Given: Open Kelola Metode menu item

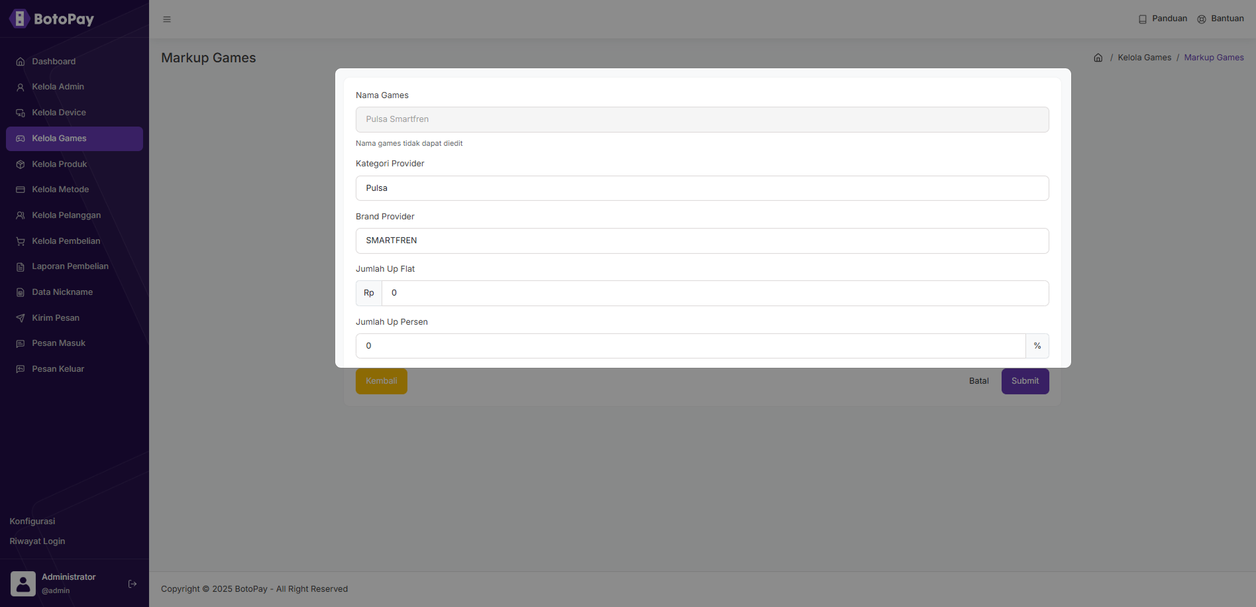Looking at the screenshot, I should [x=74, y=190].
